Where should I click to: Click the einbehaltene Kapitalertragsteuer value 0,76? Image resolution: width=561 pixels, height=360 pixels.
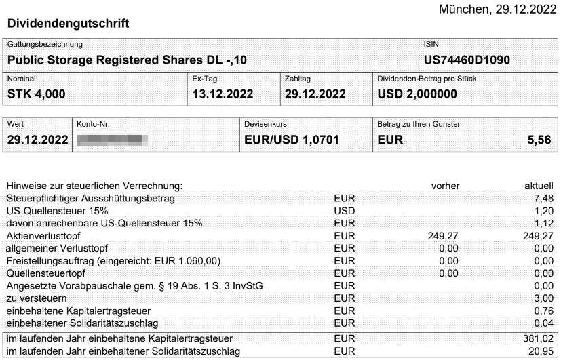pyautogui.click(x=544, y=311)
